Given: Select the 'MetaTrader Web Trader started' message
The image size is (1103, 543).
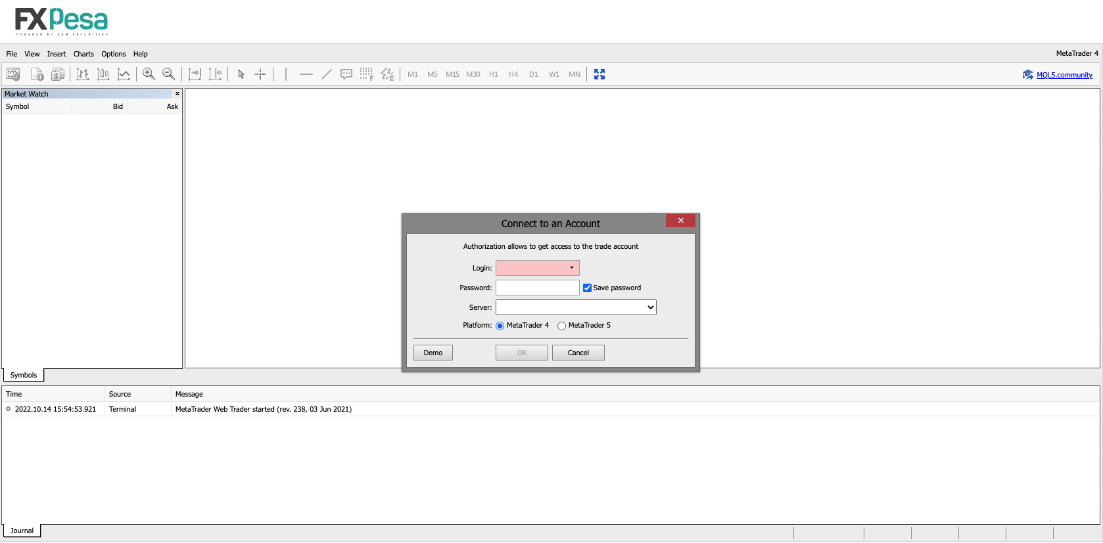Looking at the screenshot, I should [264, 409].
